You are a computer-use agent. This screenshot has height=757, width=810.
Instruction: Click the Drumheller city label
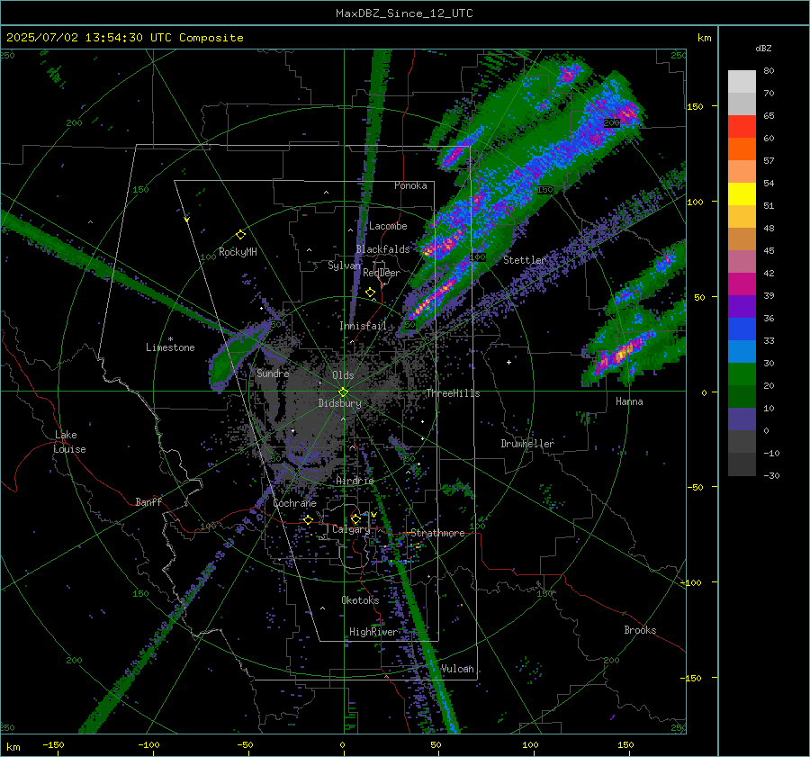coord(527,444)
